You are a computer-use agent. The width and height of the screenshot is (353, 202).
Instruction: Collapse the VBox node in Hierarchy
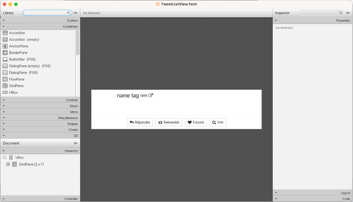(x=4, y=157)
